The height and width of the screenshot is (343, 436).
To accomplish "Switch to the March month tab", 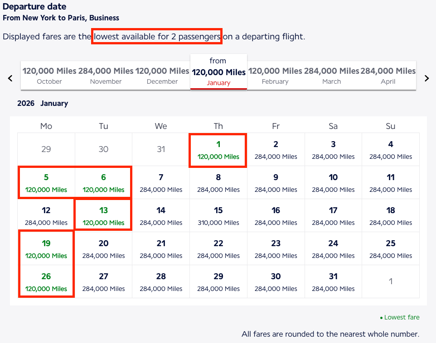I will click(x=331, y=76).
